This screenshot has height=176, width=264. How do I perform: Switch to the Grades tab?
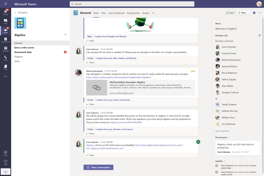tap(146, 13)
